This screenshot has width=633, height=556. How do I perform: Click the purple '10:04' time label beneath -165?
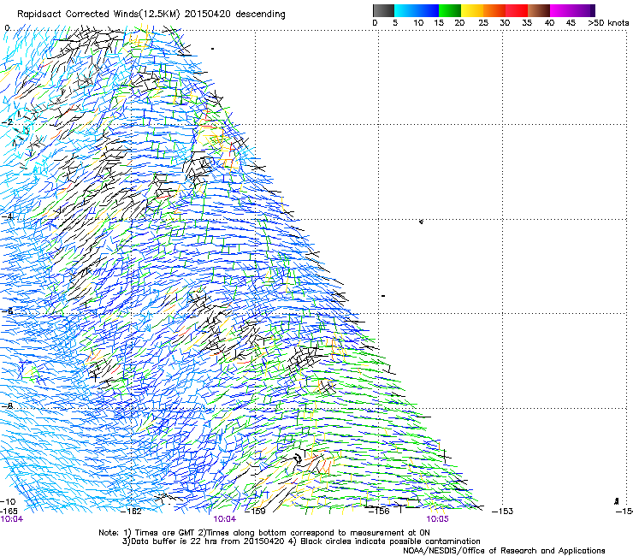pyautogui.click(x=12, y=519)
